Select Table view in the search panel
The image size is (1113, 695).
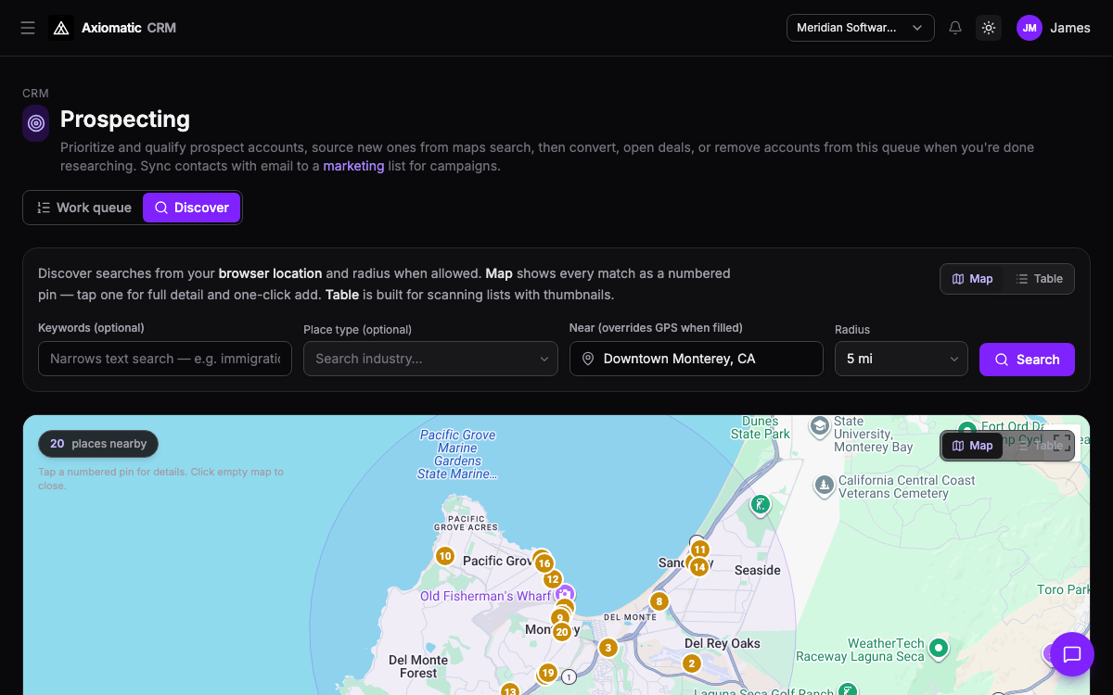pos(1039,279)
